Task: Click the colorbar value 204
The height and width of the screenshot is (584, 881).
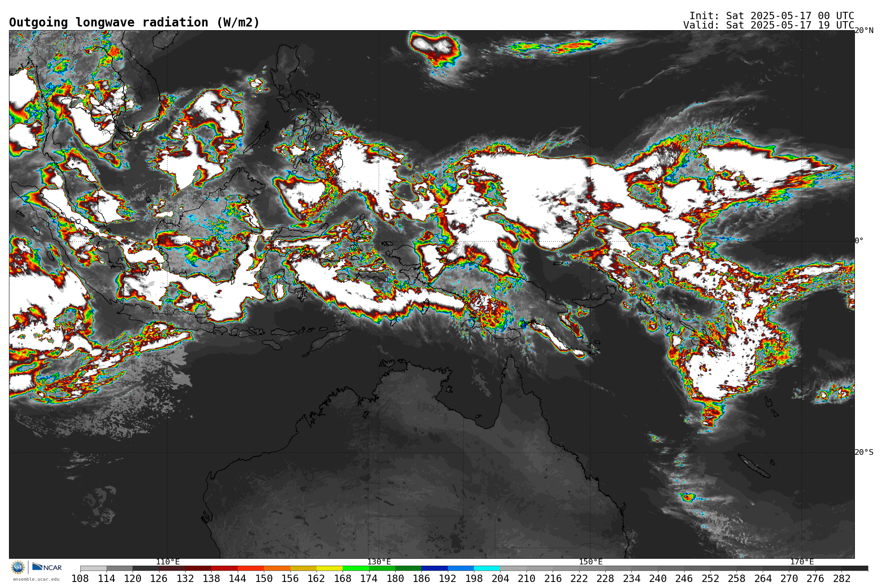Action: click(500, 579)
